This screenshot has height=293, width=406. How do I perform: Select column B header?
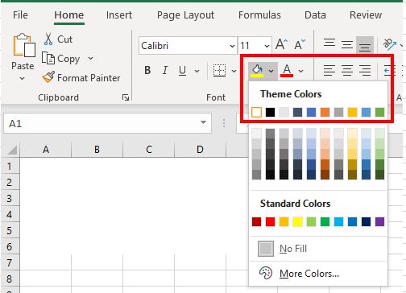click(x=97, y=149)
